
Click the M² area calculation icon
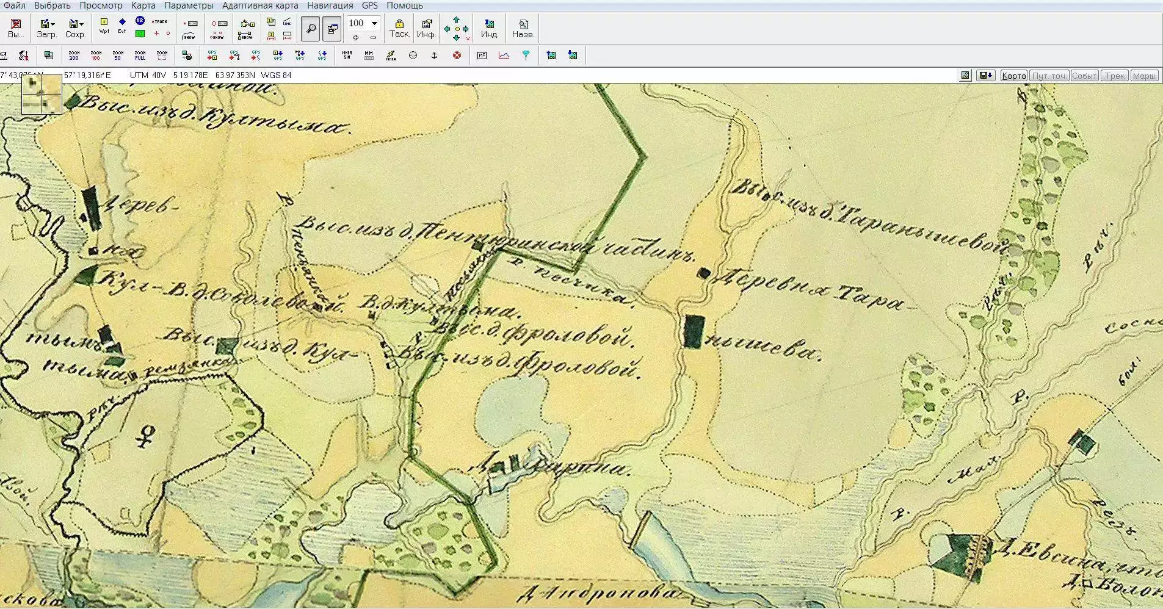pos(482,56)
